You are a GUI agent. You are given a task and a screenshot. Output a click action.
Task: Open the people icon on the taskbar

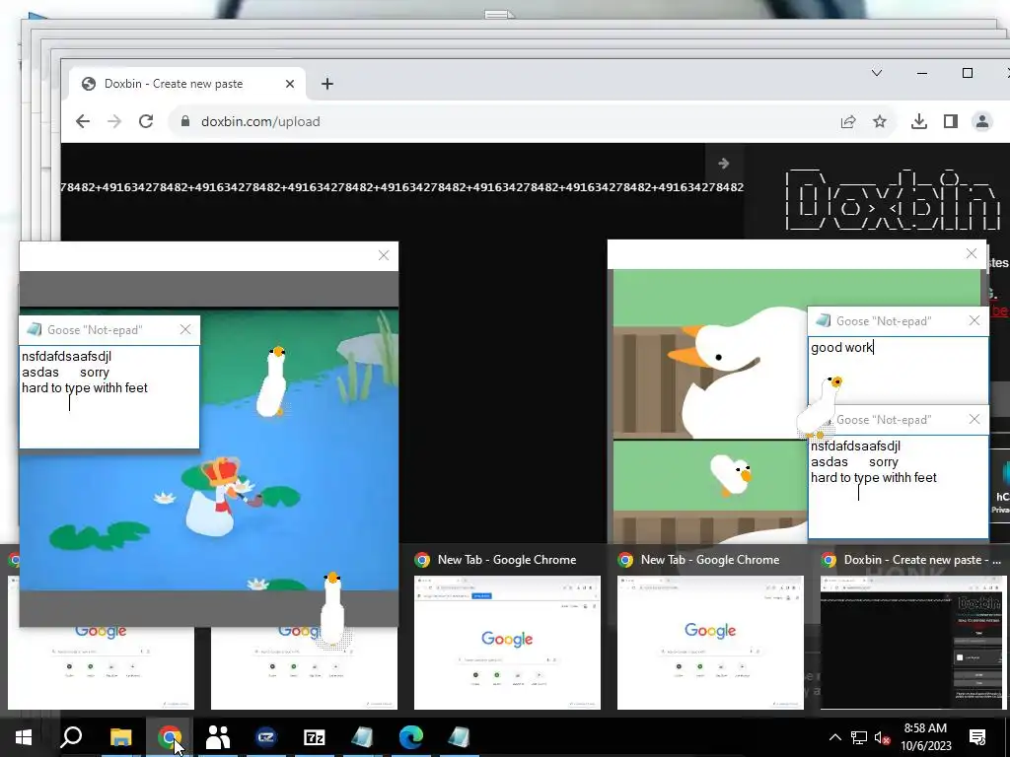tap(218, 737)
